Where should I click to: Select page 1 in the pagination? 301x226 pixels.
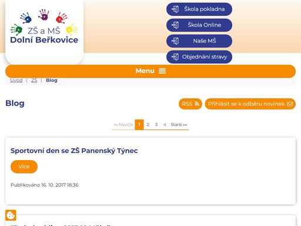tap(139, 125)
